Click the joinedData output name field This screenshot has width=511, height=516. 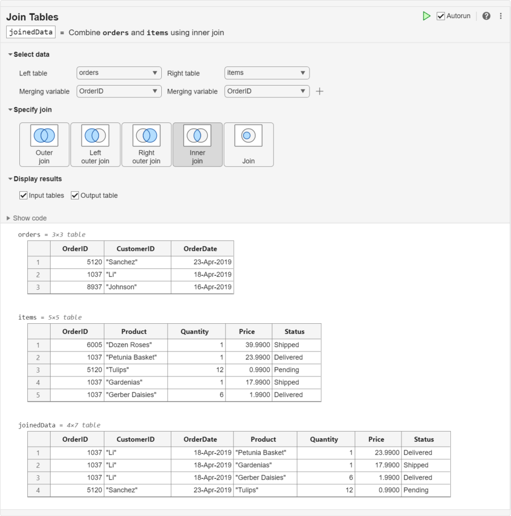31,32
